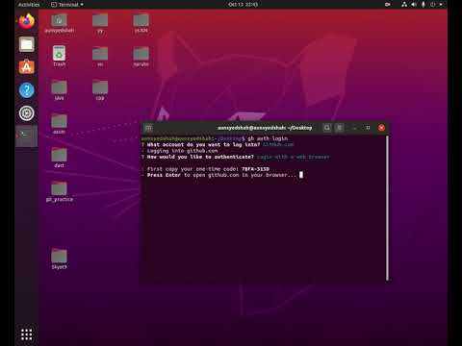Launch Ubuntu Software from the dock
The height and width of the screenshot is (346, 462).
[x=27, y=67]
